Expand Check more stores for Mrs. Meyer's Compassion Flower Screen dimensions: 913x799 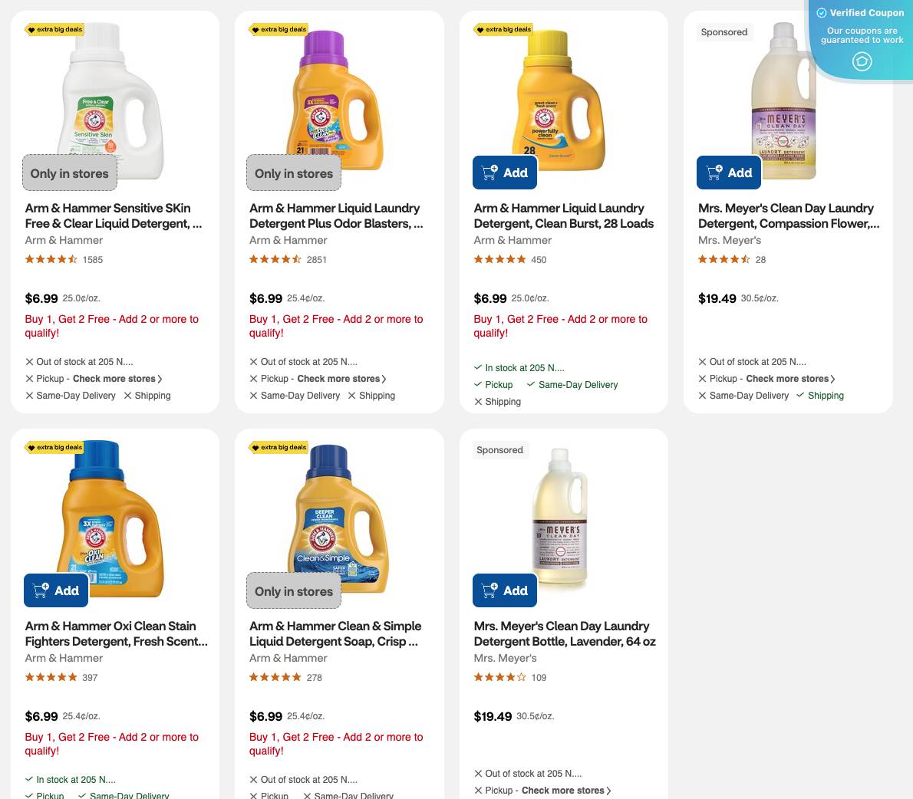789,379
